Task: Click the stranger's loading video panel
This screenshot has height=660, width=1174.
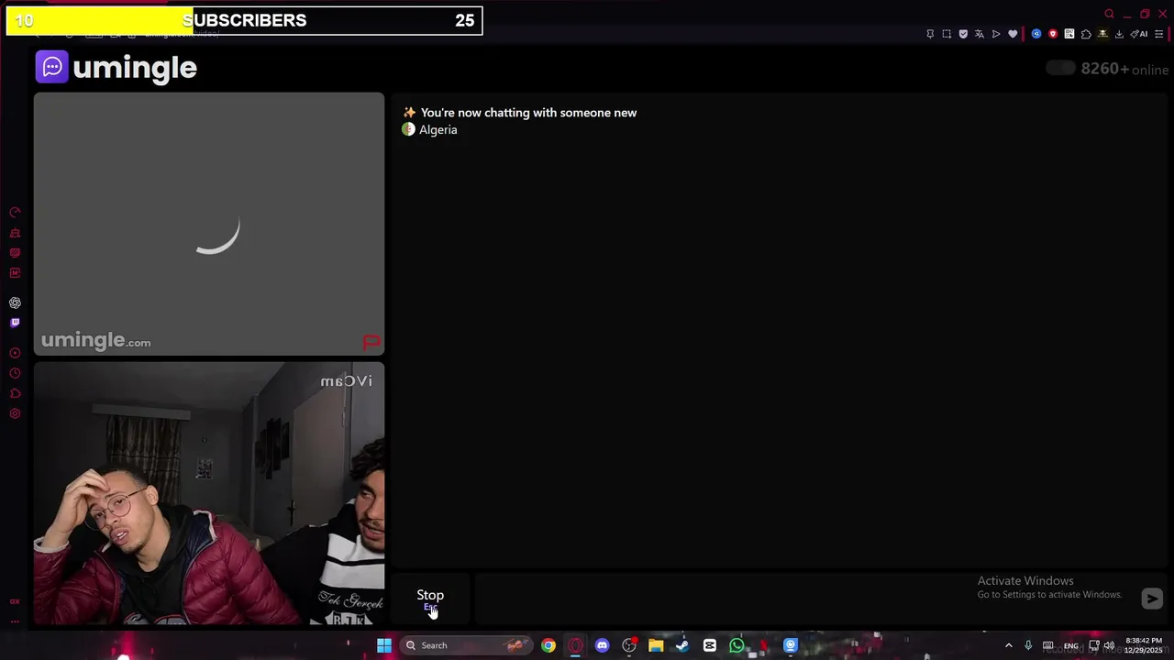Action: pos(209,224)
